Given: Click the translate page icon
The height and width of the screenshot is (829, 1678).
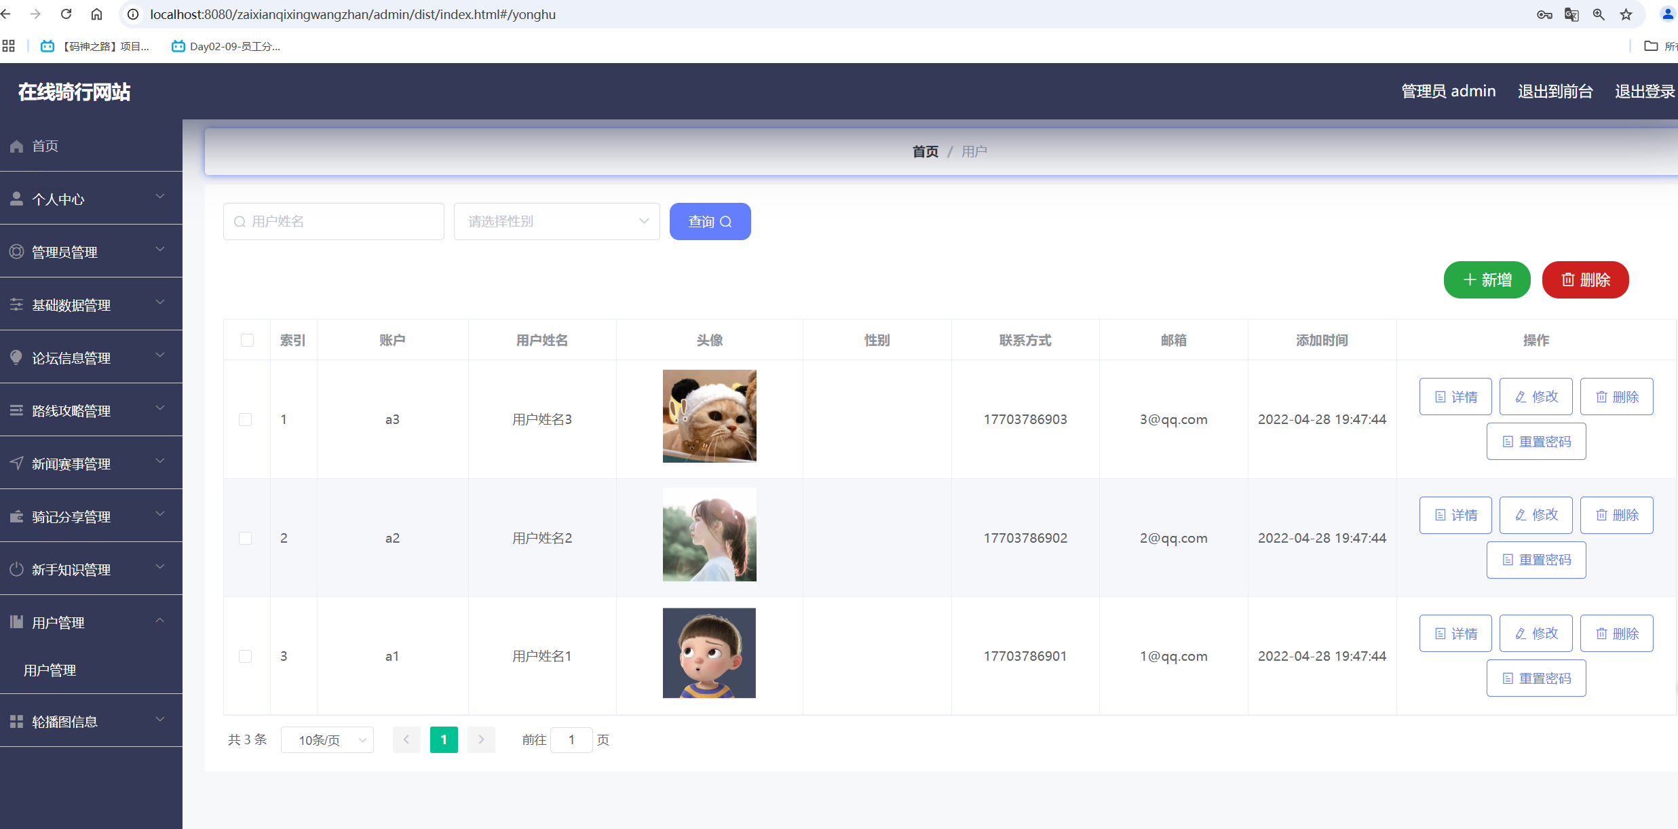Looking at the screenshot, I should (x=1571, y=14).
